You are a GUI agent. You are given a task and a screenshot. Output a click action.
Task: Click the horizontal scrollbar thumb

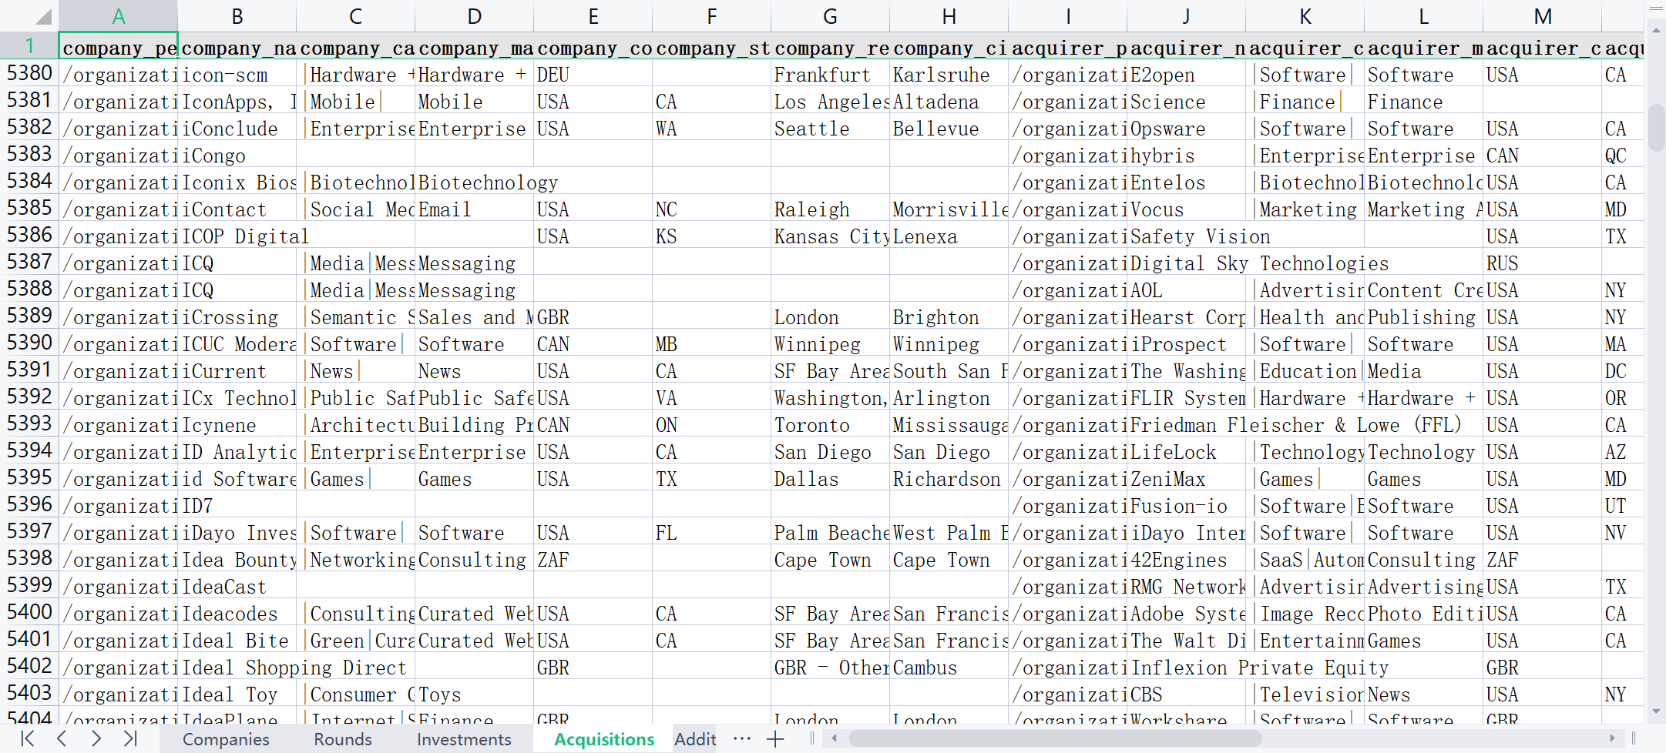tap(1055, 738)
